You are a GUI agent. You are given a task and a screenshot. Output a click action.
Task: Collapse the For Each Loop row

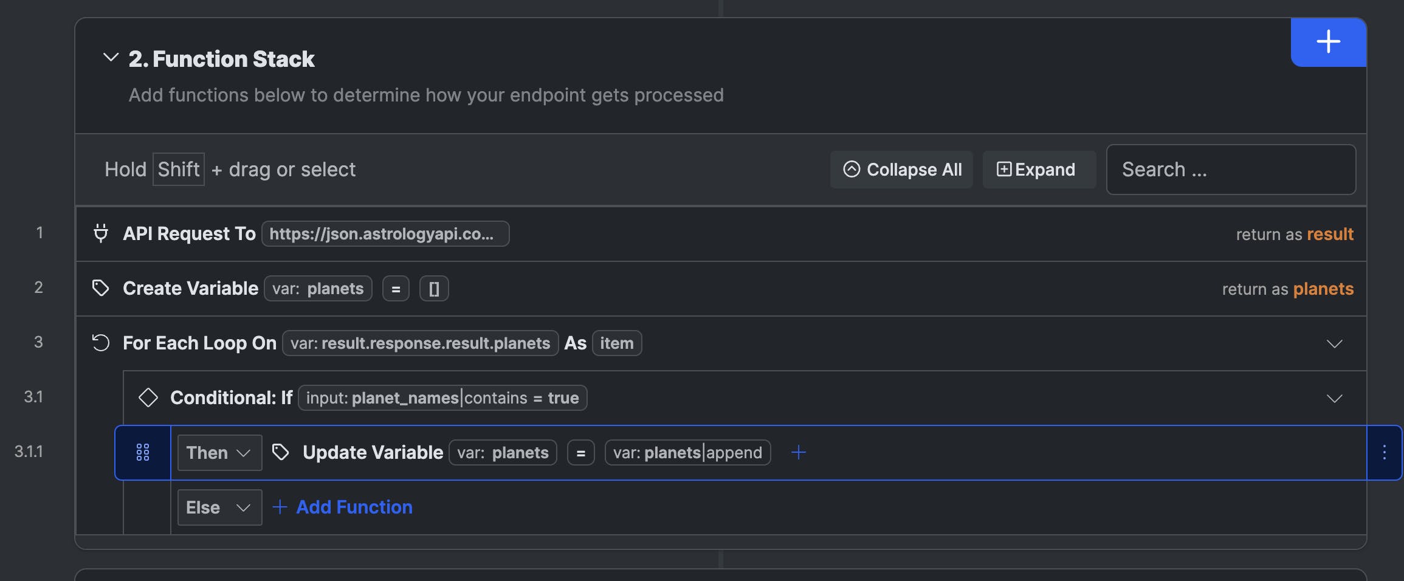pos(1334,344)
